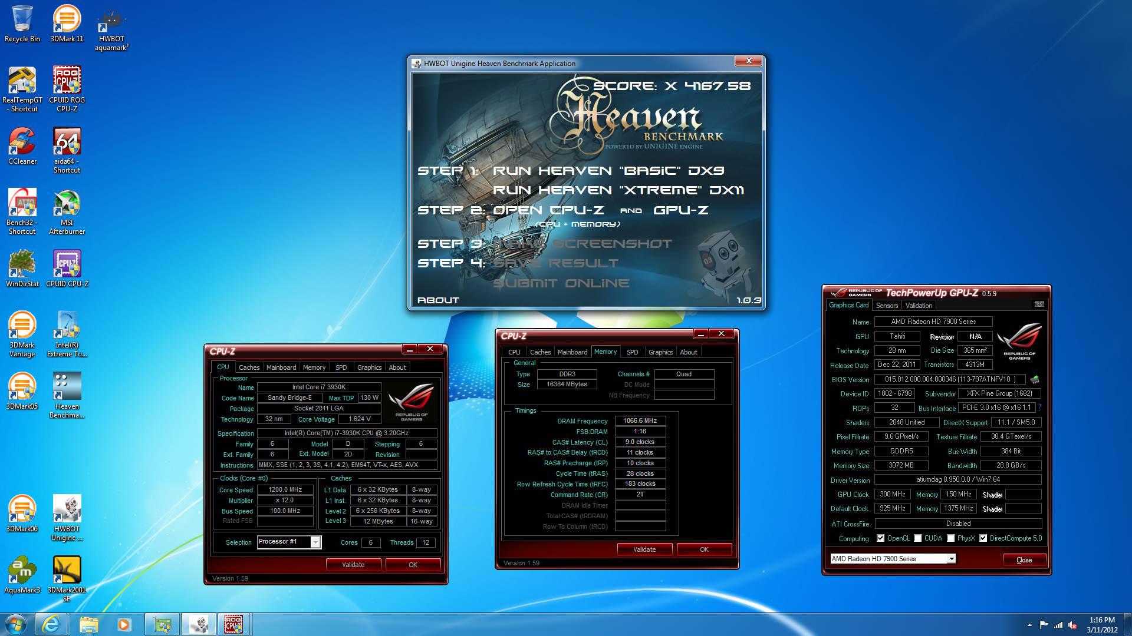Launch the Heaven Benchmark desktop shortcut
The image size is (1132, 636).
[67, 395]
